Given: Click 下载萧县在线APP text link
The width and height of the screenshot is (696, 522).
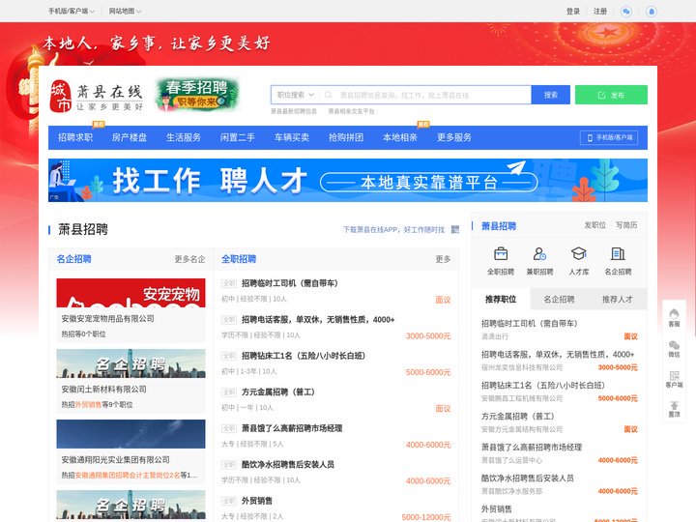Looking at the screenshot, I should (x=393, y=229).
